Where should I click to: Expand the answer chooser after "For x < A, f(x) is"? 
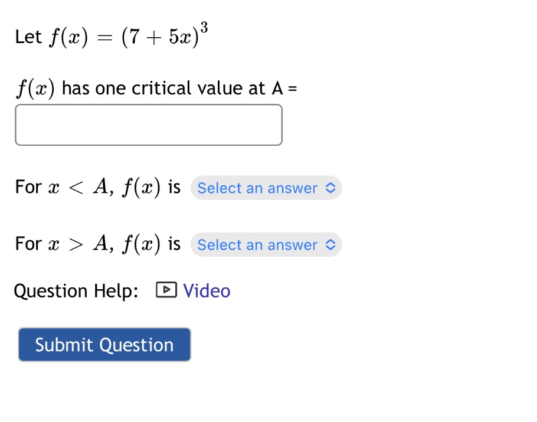(x=266, y=188)
